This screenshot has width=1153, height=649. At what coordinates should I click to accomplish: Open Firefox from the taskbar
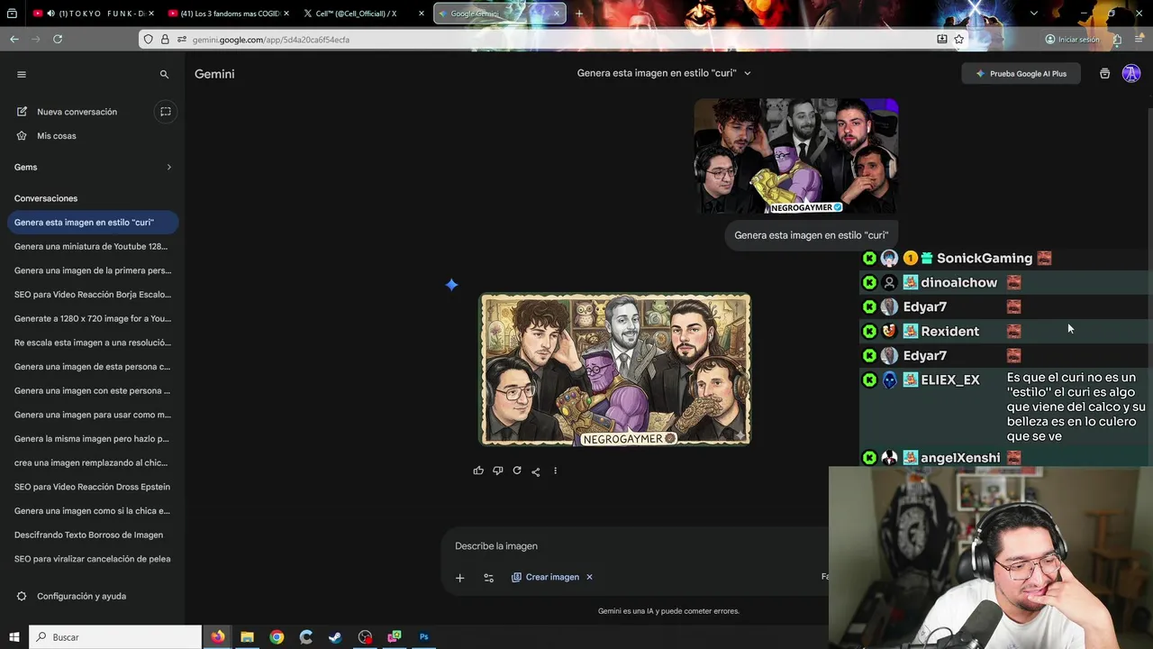218,637
